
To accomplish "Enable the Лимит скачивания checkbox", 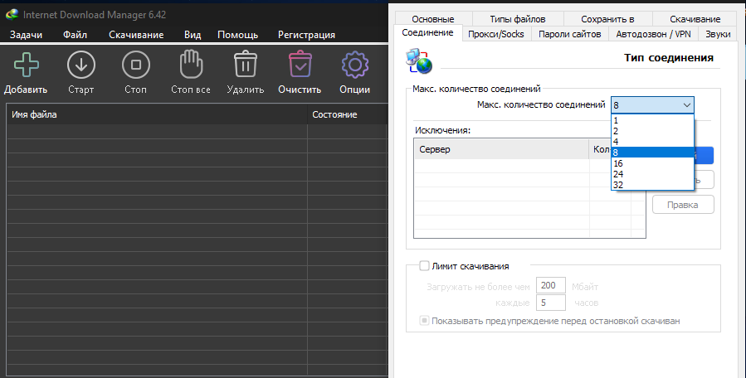I will (x=425, y=266).
